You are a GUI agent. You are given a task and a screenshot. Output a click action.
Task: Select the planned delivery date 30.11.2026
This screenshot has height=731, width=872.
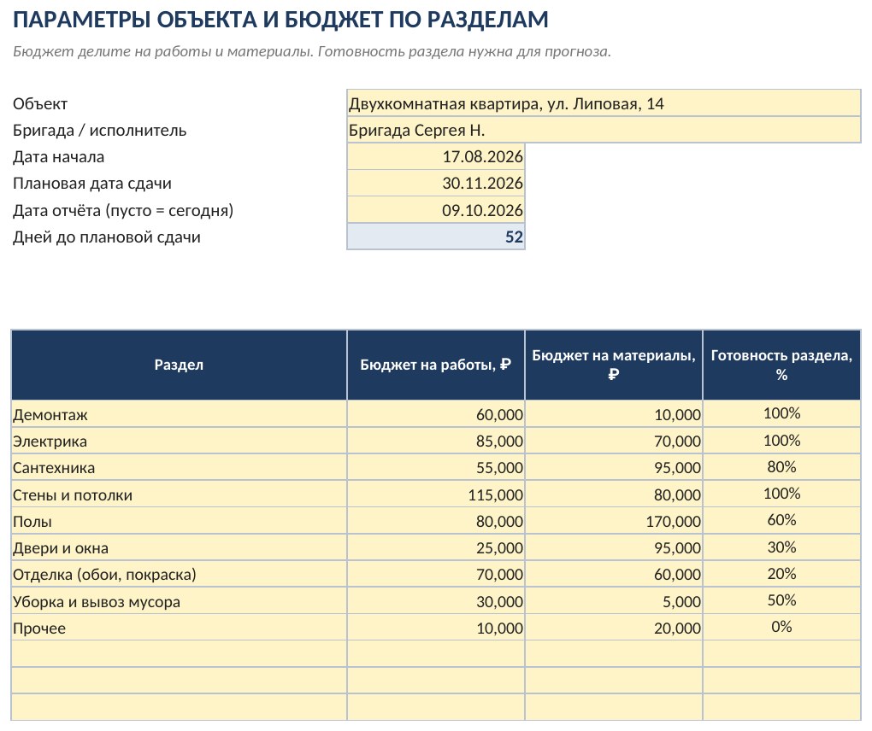point(435,184)
